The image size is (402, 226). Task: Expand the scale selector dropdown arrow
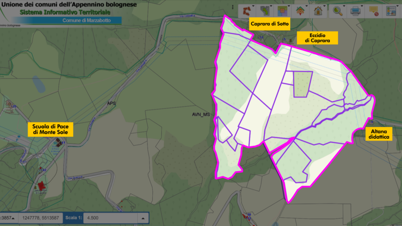143,218
